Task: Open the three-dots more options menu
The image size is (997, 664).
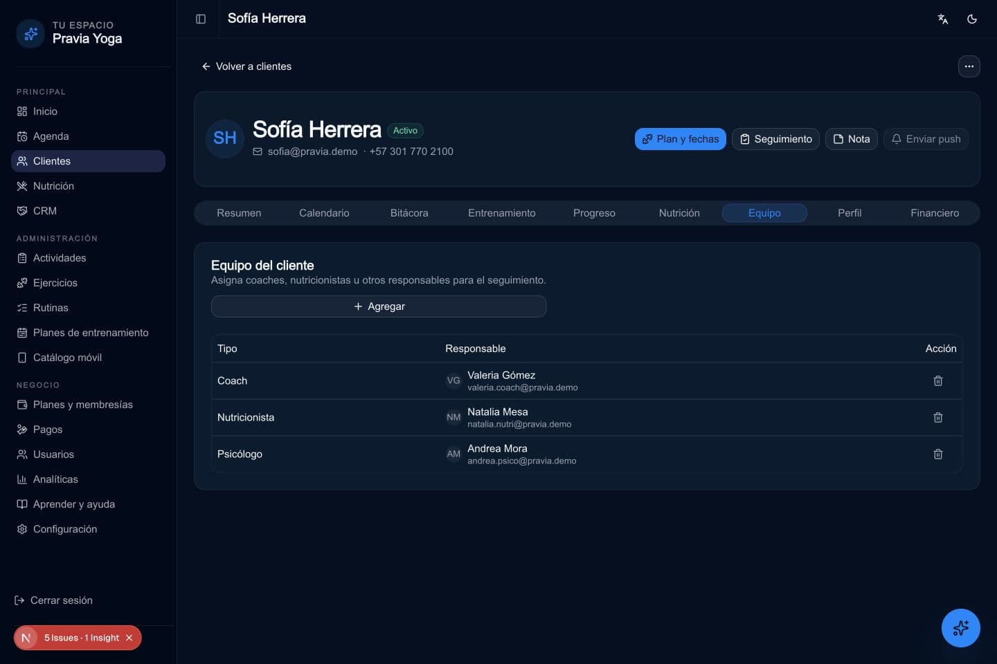Action: coord(969,66)
